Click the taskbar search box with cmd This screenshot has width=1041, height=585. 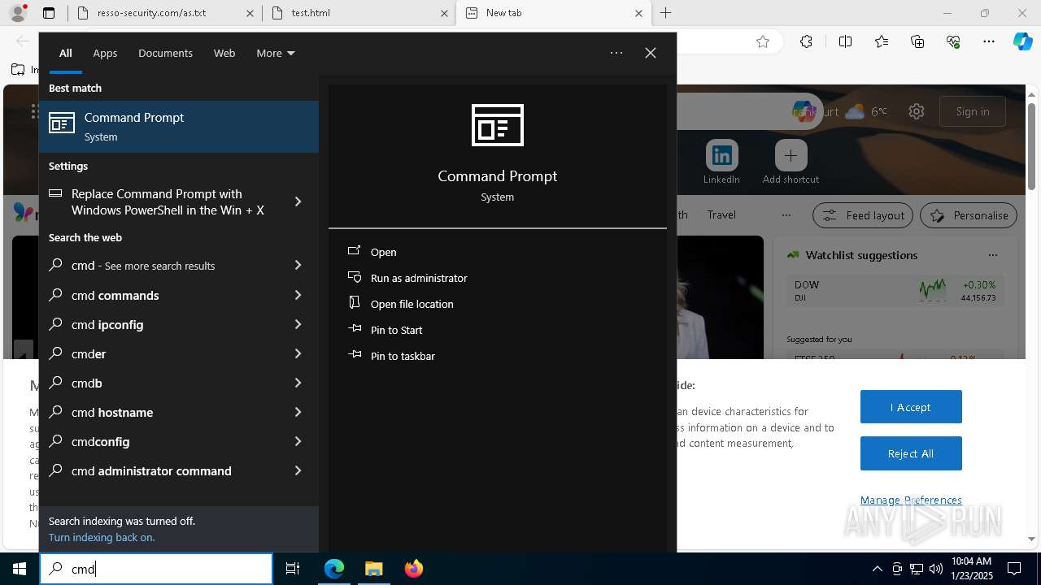pos(156,569)
